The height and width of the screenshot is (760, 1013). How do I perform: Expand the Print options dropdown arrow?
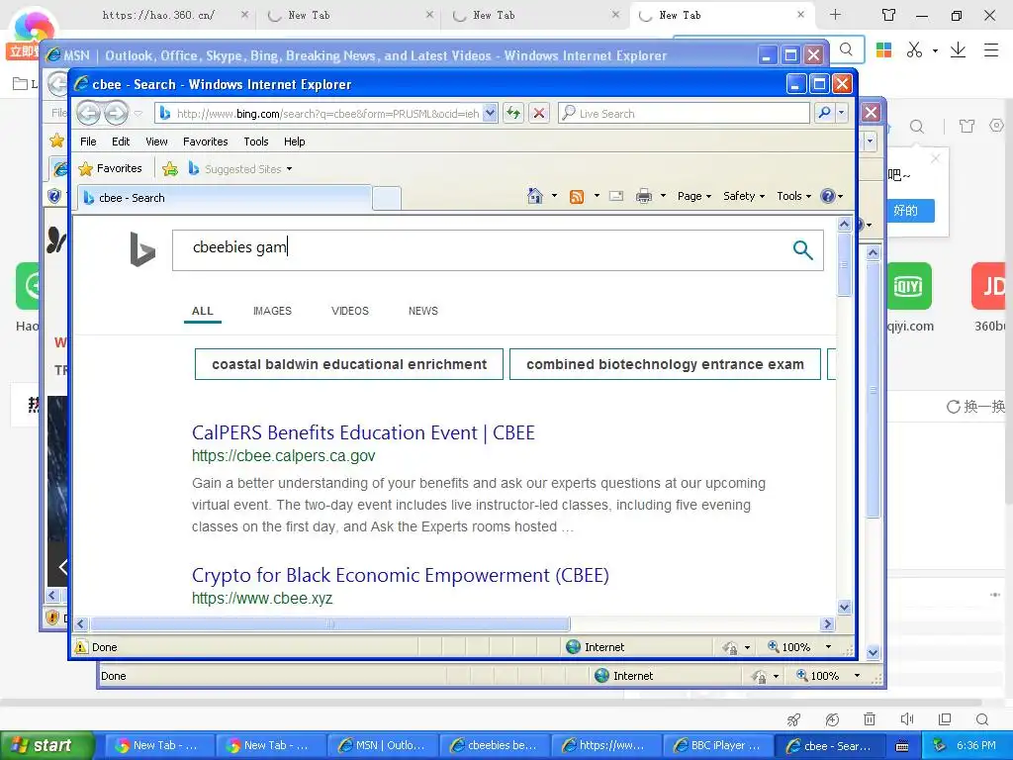pyautogui.click(x=663, y=196)
